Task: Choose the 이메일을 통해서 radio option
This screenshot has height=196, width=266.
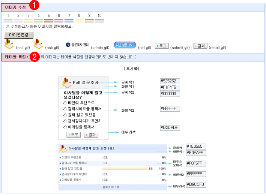Action: 65,127
